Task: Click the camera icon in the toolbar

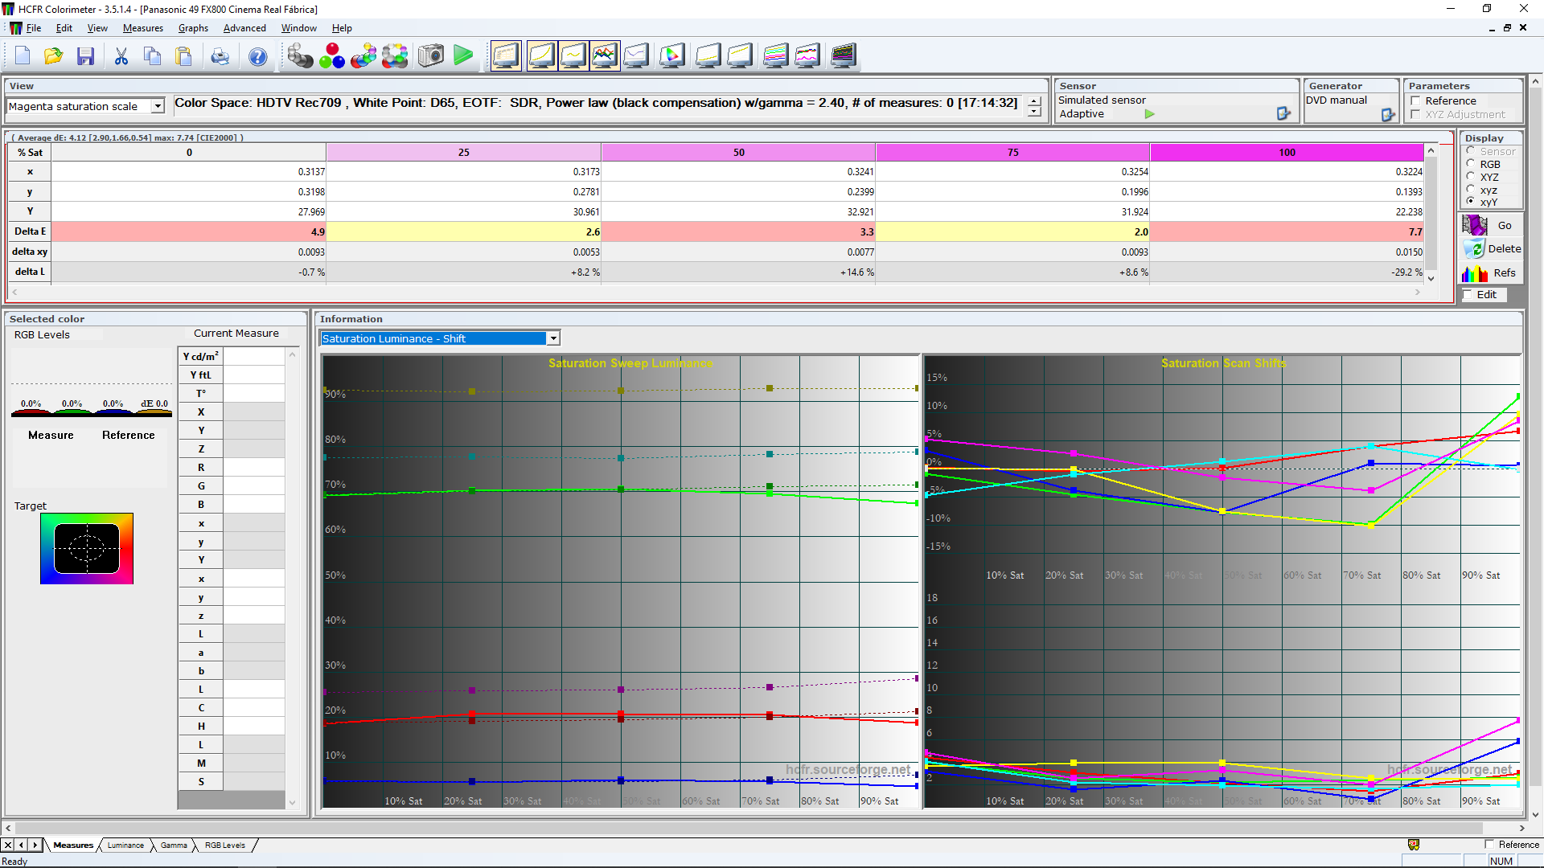Action: tap(431, 55)
